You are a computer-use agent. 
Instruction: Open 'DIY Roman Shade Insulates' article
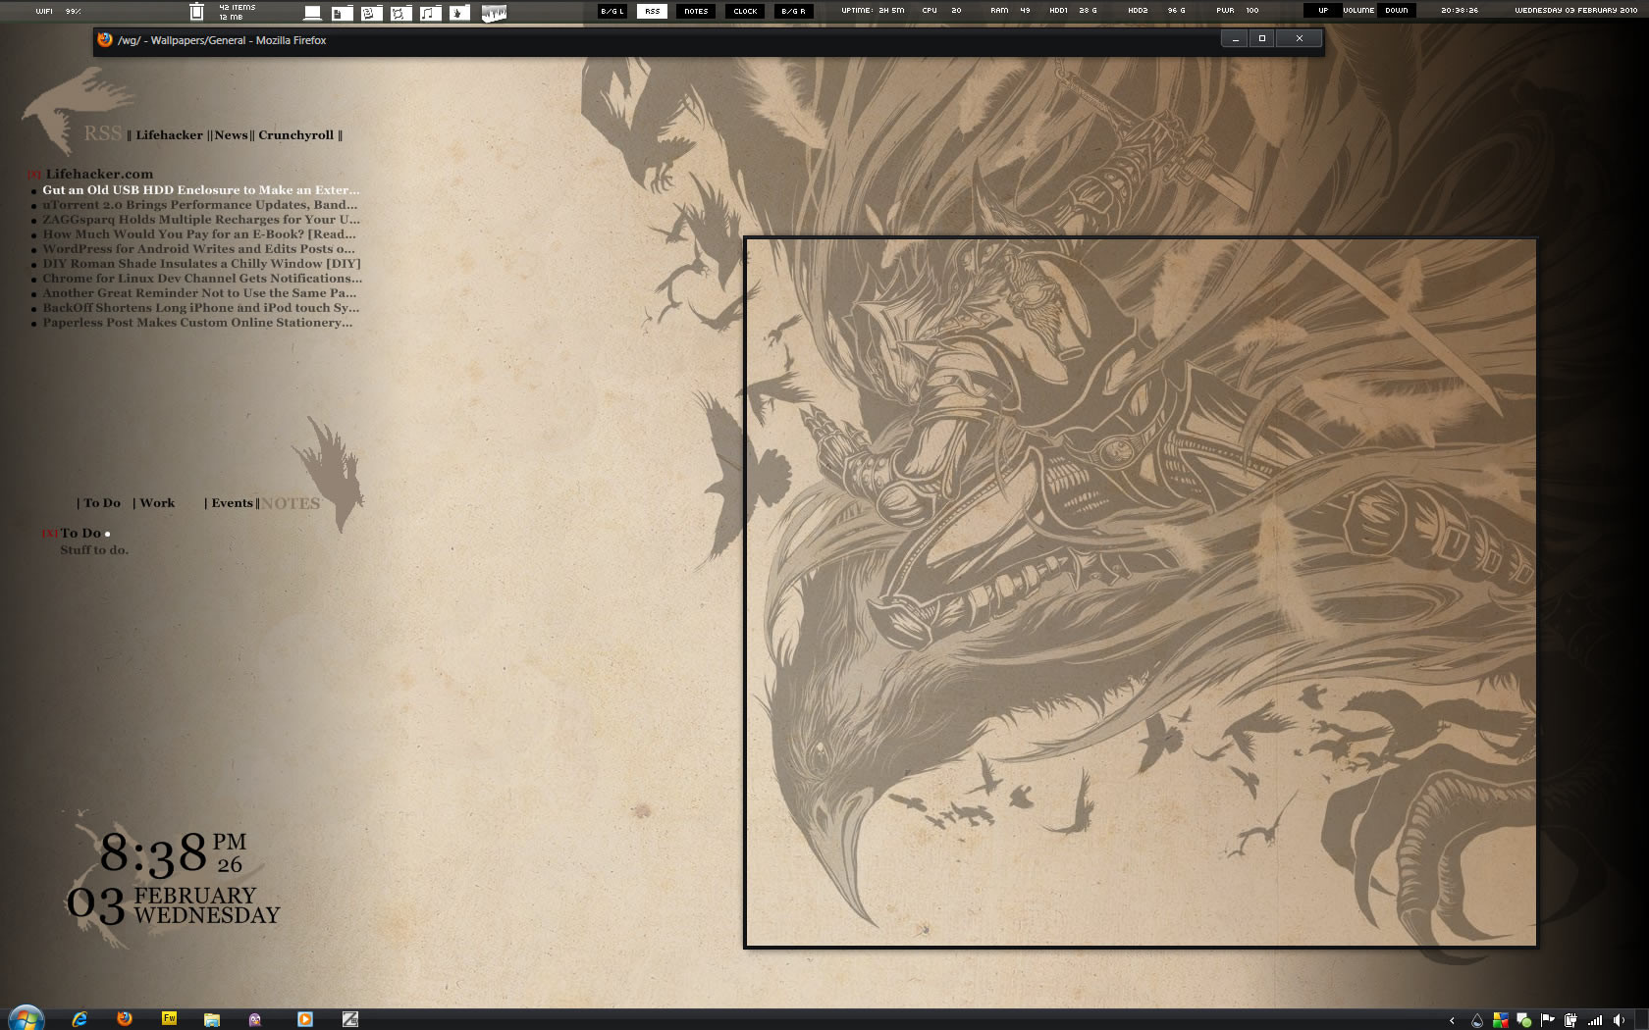pos(201,264)
